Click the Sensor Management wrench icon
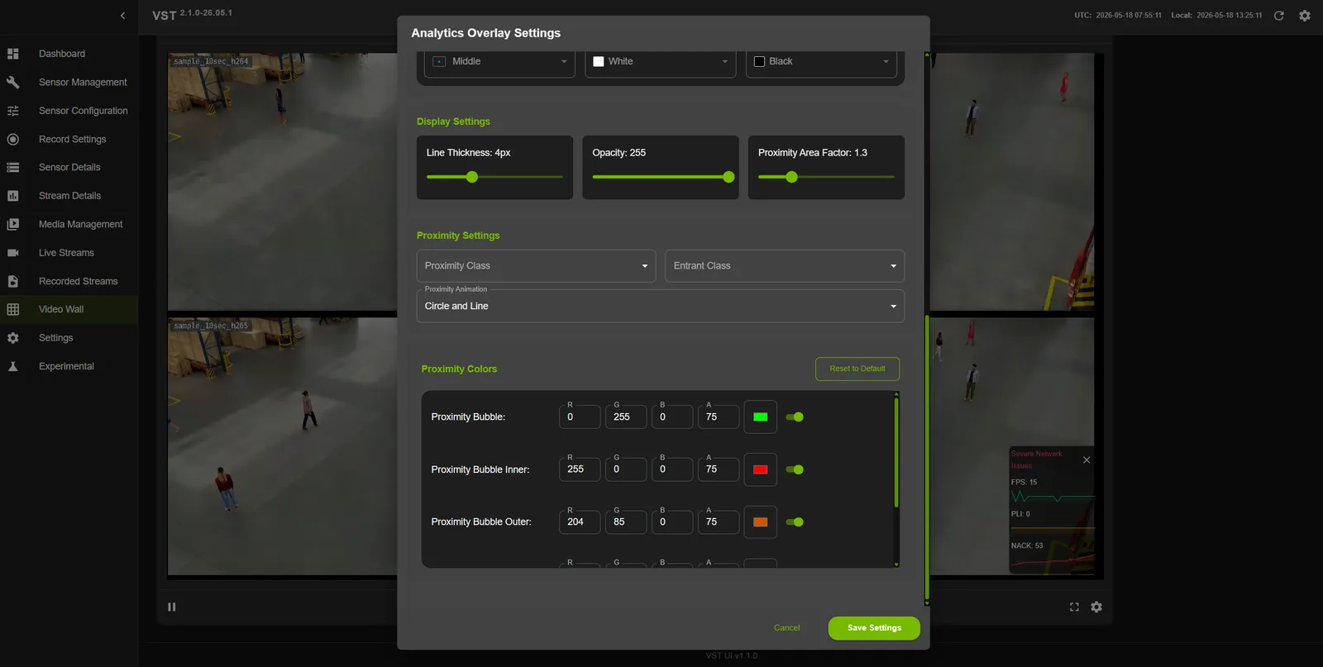 13,82
